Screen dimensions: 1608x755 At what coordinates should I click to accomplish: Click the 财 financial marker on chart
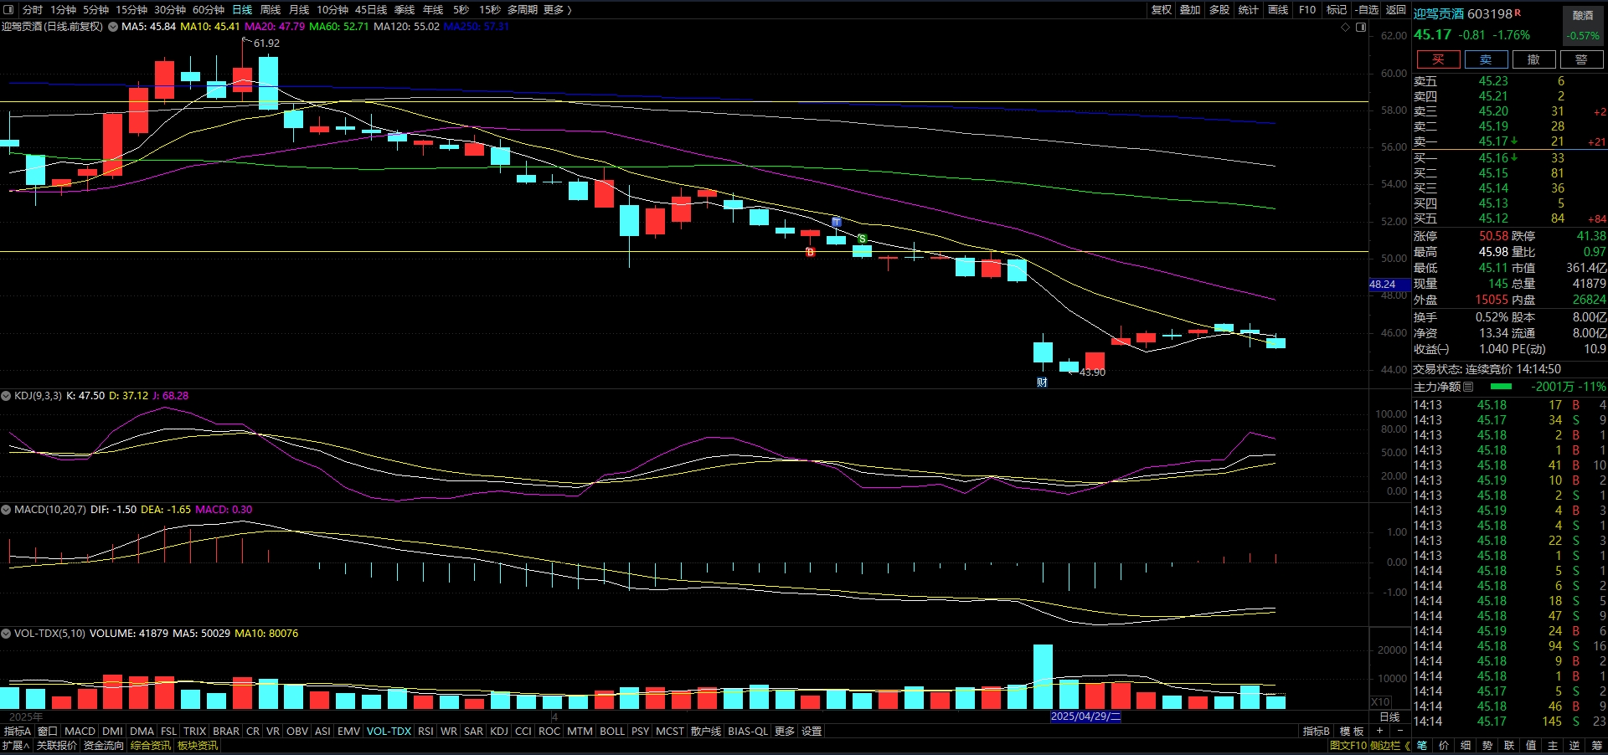click(x=1042, y=383)
